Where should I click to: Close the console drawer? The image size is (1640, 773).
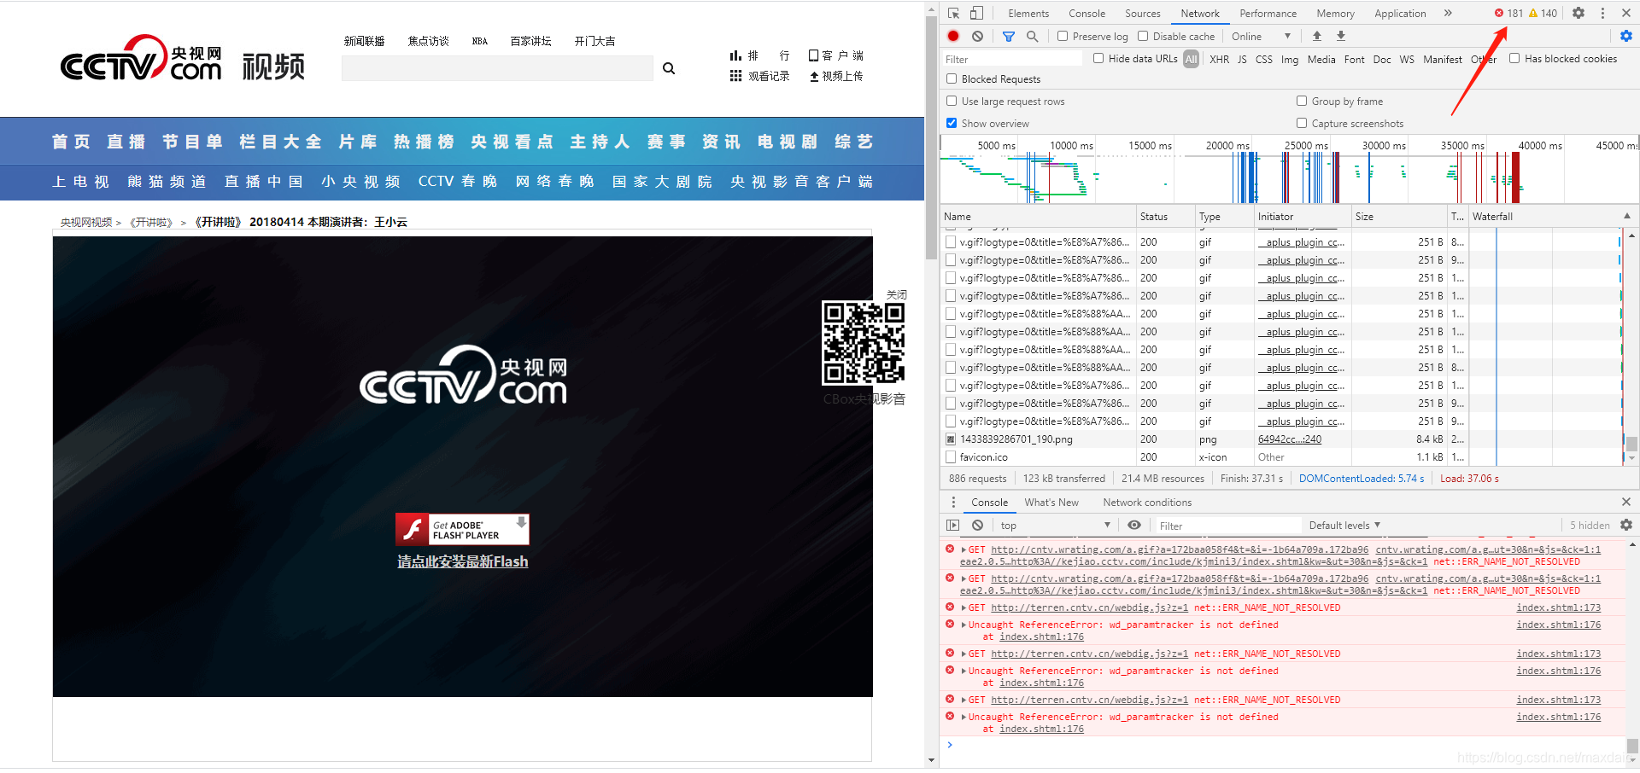point(1626,502)
